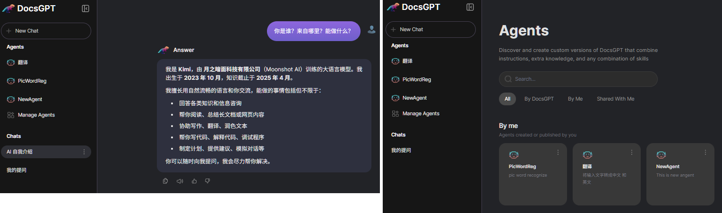Click the Manage Agents grid icon in chat window

(11, 115)
